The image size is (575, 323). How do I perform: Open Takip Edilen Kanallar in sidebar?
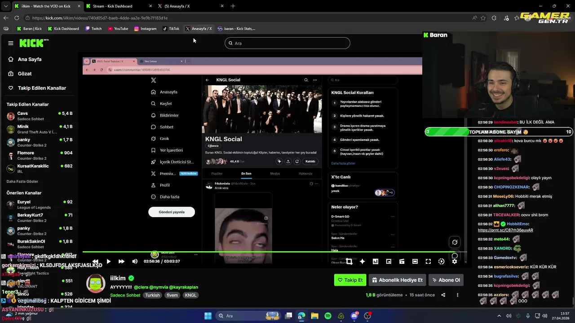(x=42, y=88)
